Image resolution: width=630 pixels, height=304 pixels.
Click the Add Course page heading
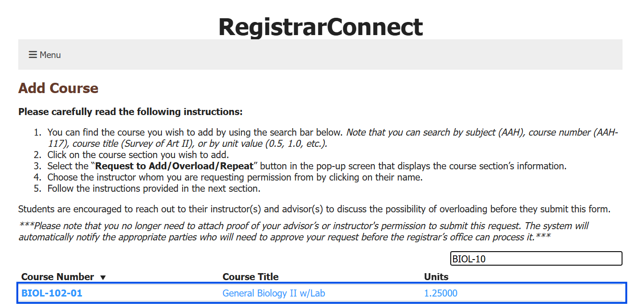point(58,88)
